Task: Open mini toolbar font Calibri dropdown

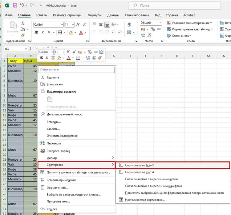Action: click(x=52, y=52)
